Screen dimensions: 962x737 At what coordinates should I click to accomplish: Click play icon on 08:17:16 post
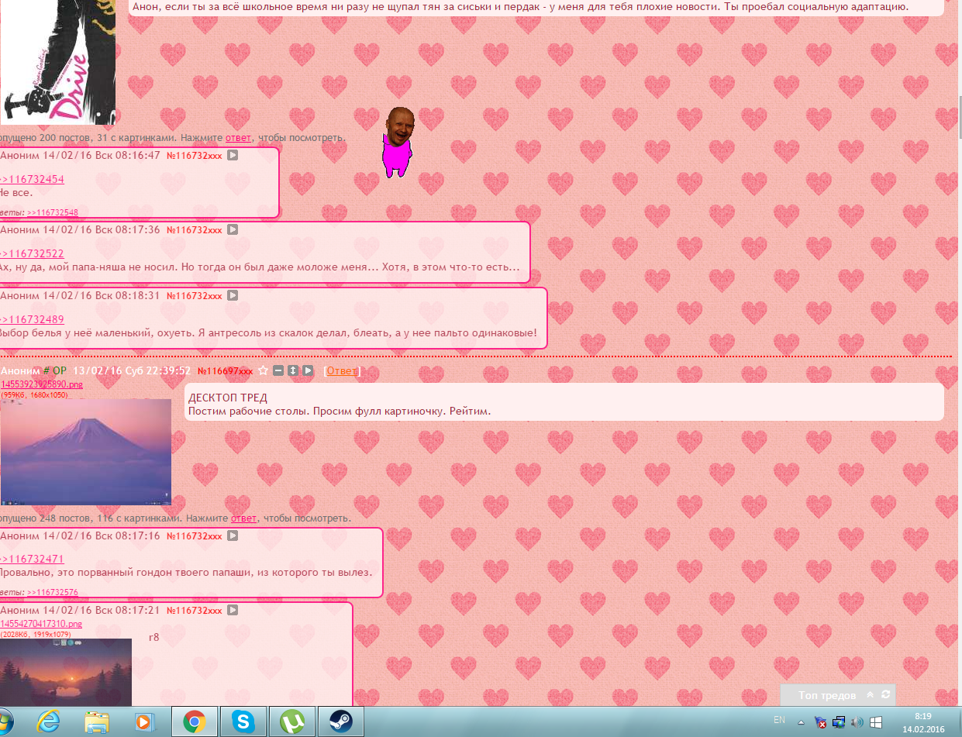click(232, 536)
